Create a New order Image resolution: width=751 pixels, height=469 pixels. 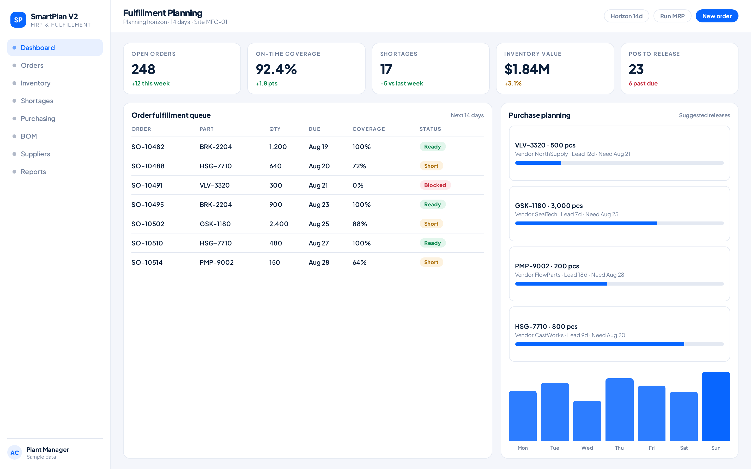[717, 16]
